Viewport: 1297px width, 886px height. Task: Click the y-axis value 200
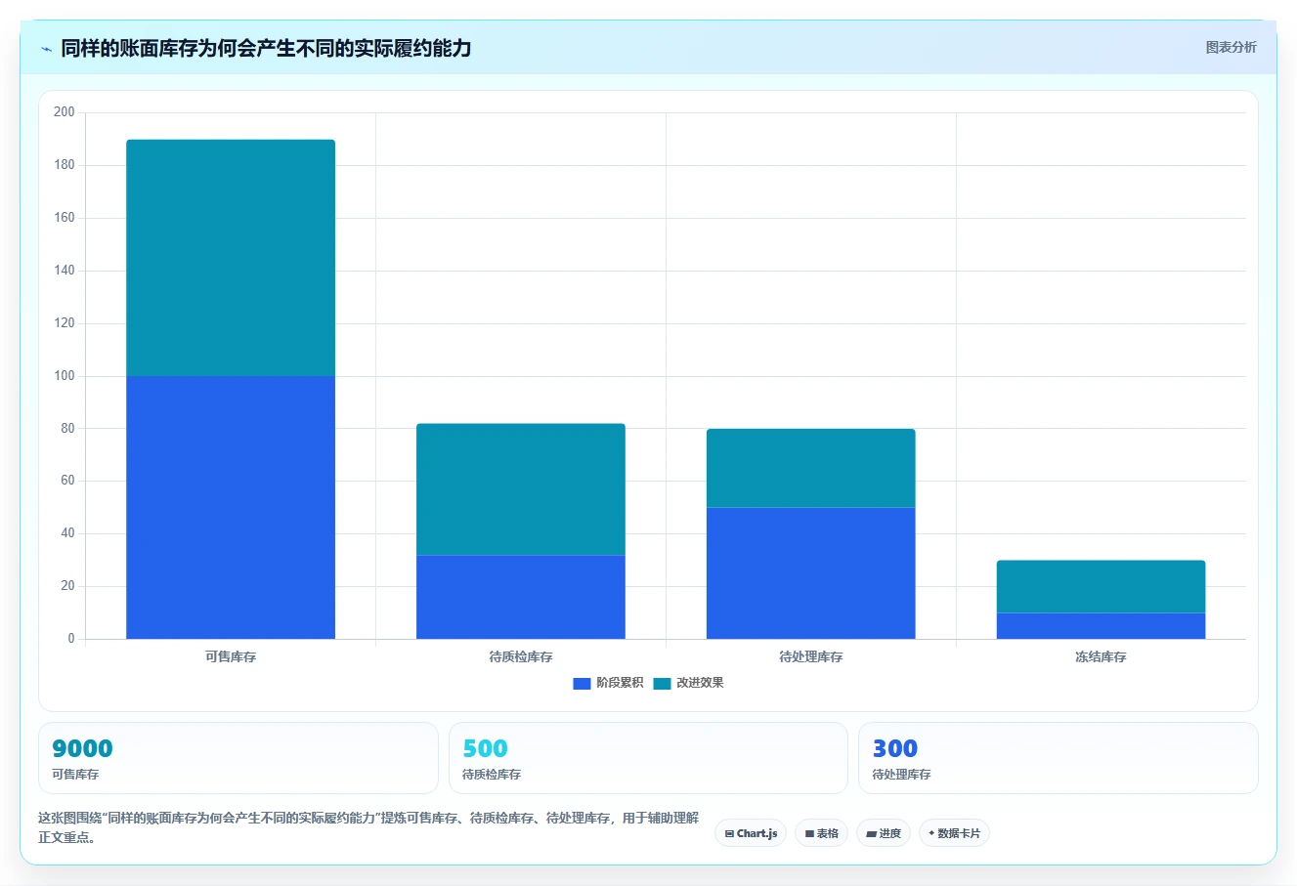click(x=65, y=112)
